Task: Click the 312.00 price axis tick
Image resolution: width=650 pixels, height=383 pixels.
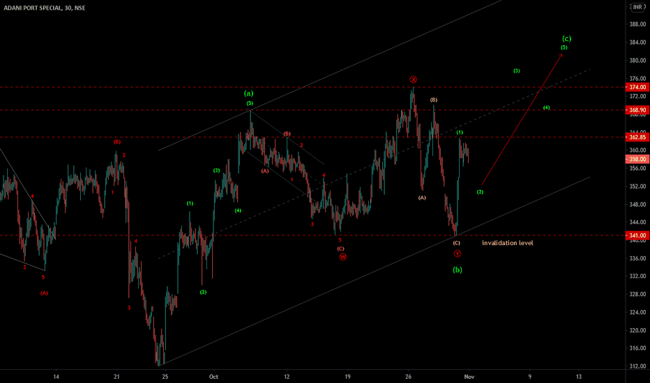Action: (x=637, y=366)
